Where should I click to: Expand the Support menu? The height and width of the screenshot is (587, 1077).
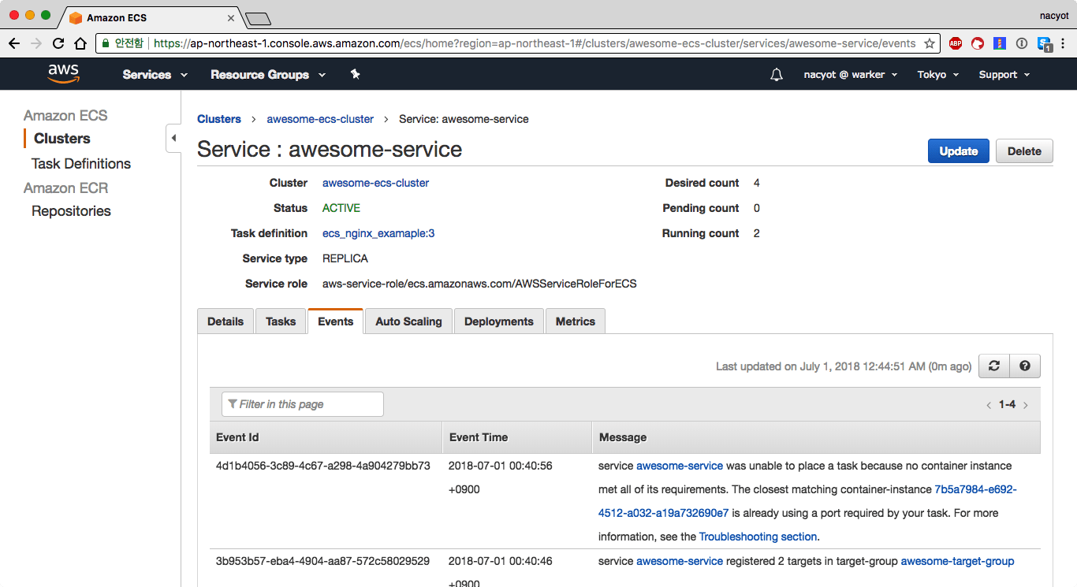(x=1004, y=75)
